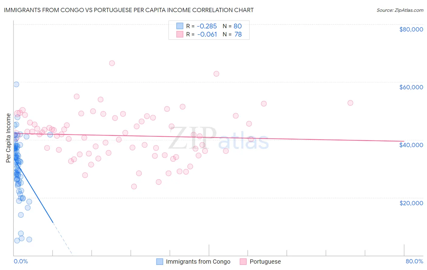The height and width of the screenshot is (270, 427).
Task: Click the Per Capita Income axis title
Action: pyautogui.click(x=9, y=138)
